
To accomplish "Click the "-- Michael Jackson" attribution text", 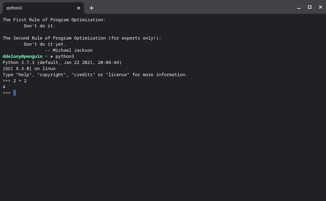I will tap(69, 50).
